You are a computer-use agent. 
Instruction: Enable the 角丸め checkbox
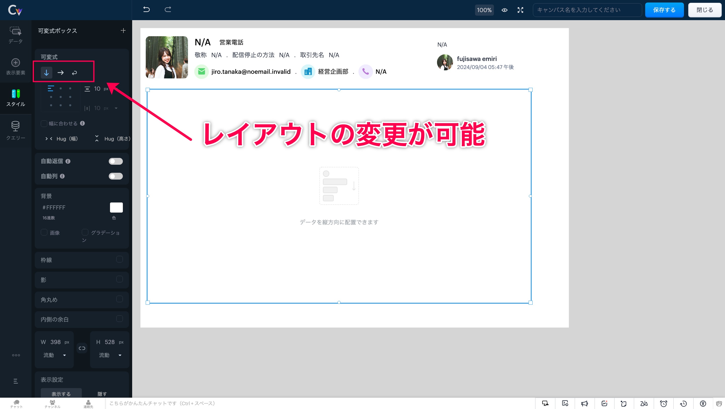(x=119, y=299)
